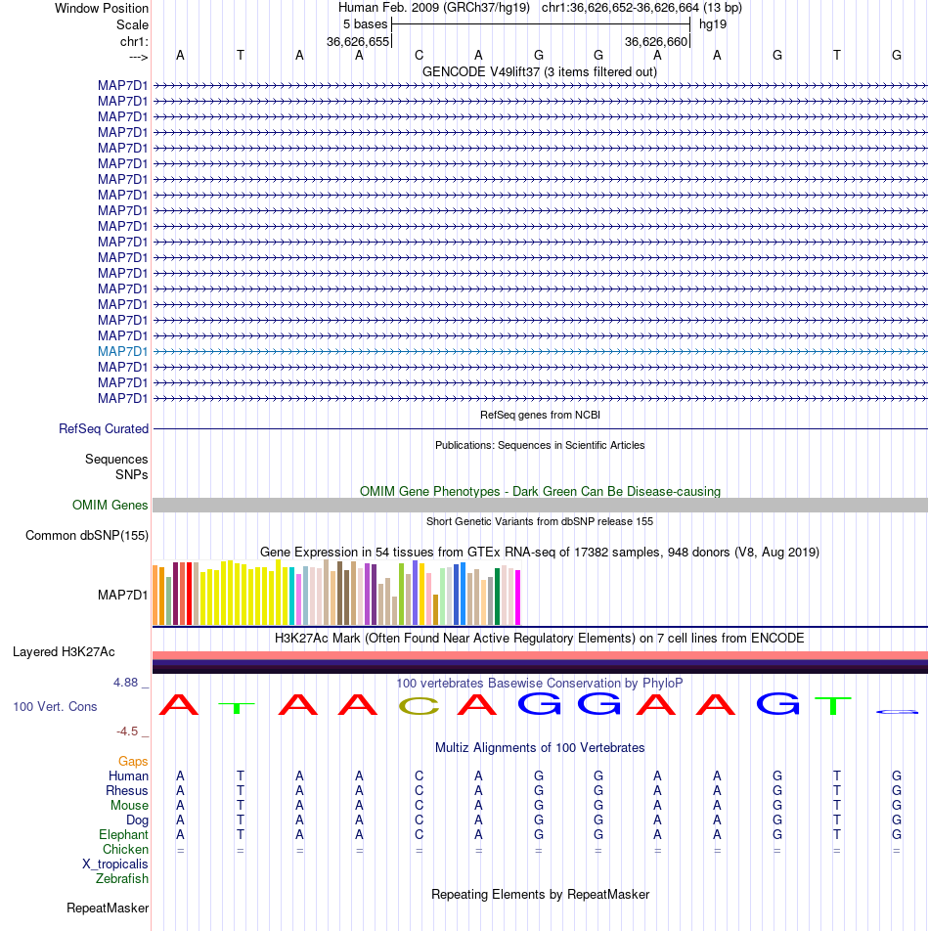Screen dimensions: 929x931
Task: Click the 4.88 PhyloP upper scale value
Action: (125, 683)
